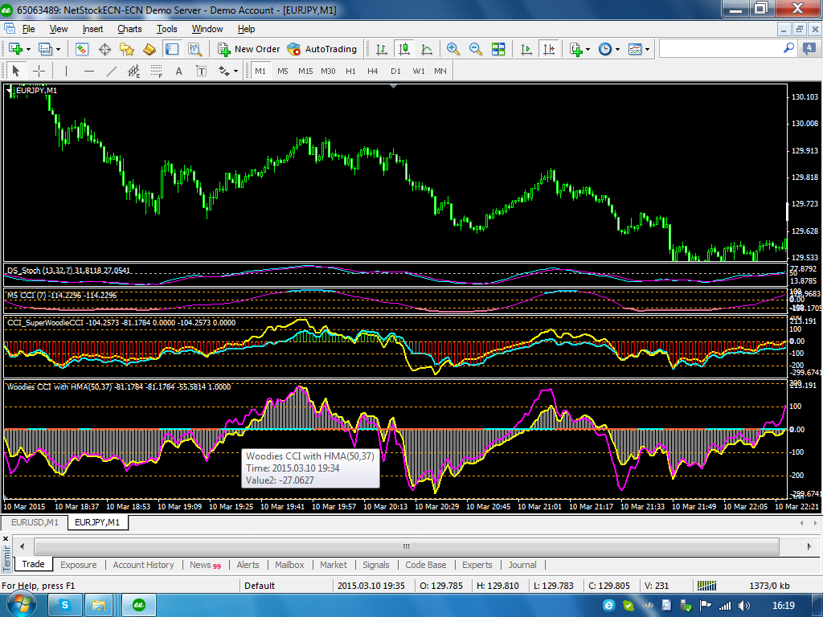Toggle chart Auto Scroll
The image size is (823, 617).
[526, 49]
